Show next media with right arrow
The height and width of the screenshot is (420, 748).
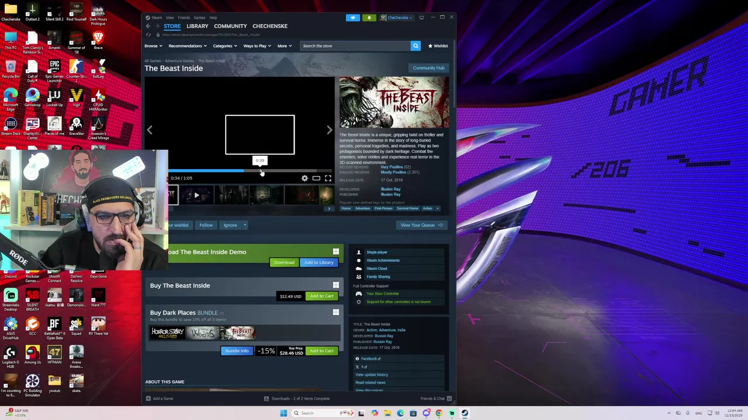point(330,130)
